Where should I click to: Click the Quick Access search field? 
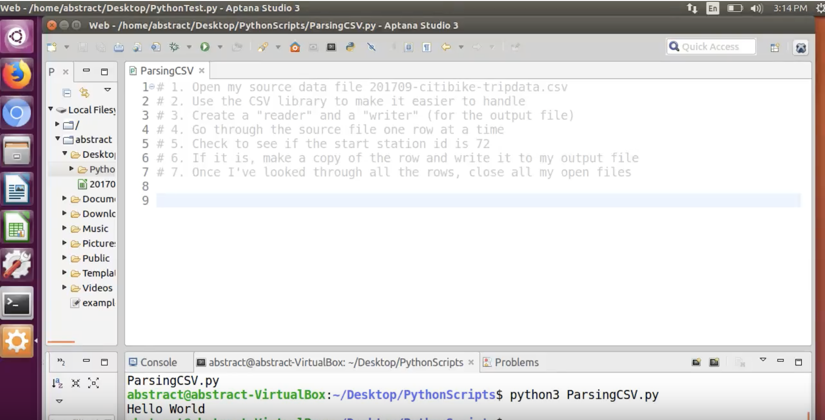(x=711, y=46)
